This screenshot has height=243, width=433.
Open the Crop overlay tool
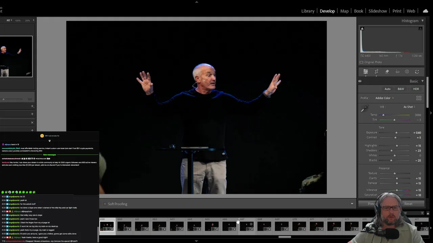tap(377, 72)
